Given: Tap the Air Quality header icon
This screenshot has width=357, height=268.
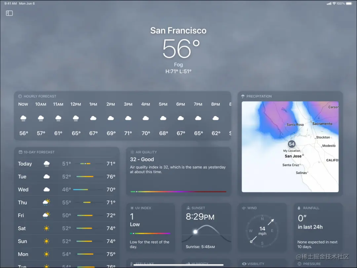Looking at the screenshot, I should 132,152.
